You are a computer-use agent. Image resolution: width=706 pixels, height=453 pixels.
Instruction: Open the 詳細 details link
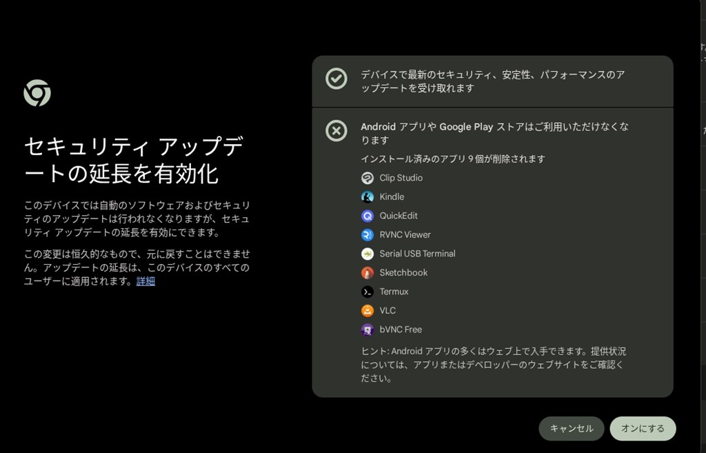pyautogui.click(x=145, y=281)
